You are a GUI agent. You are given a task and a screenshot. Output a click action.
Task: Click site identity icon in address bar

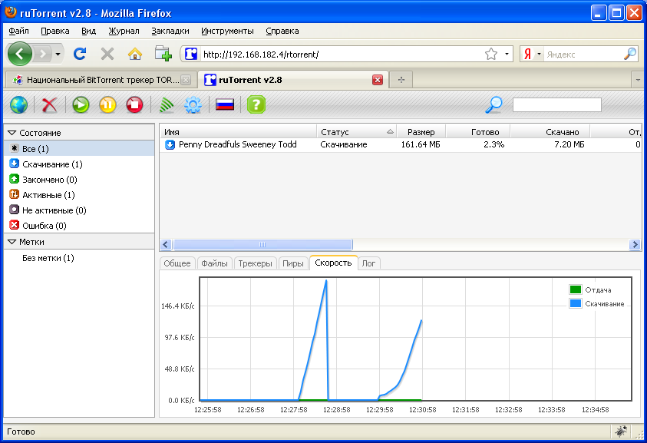pyautogui.click(x=190, y=54)
